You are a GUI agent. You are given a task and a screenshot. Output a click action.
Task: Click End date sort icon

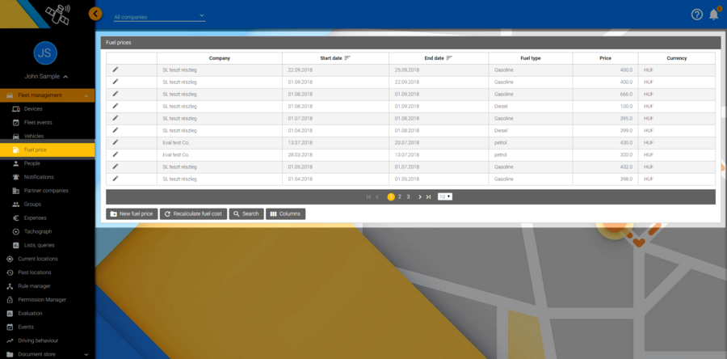[x=449, y=58]
